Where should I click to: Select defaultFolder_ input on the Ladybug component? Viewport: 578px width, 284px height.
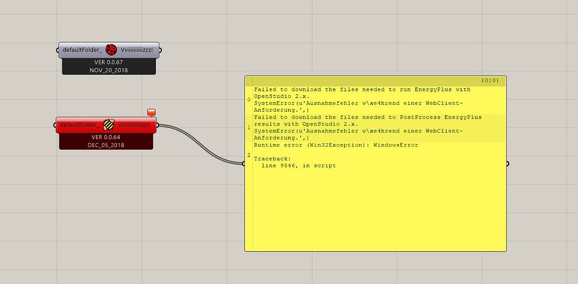[82, 50]
